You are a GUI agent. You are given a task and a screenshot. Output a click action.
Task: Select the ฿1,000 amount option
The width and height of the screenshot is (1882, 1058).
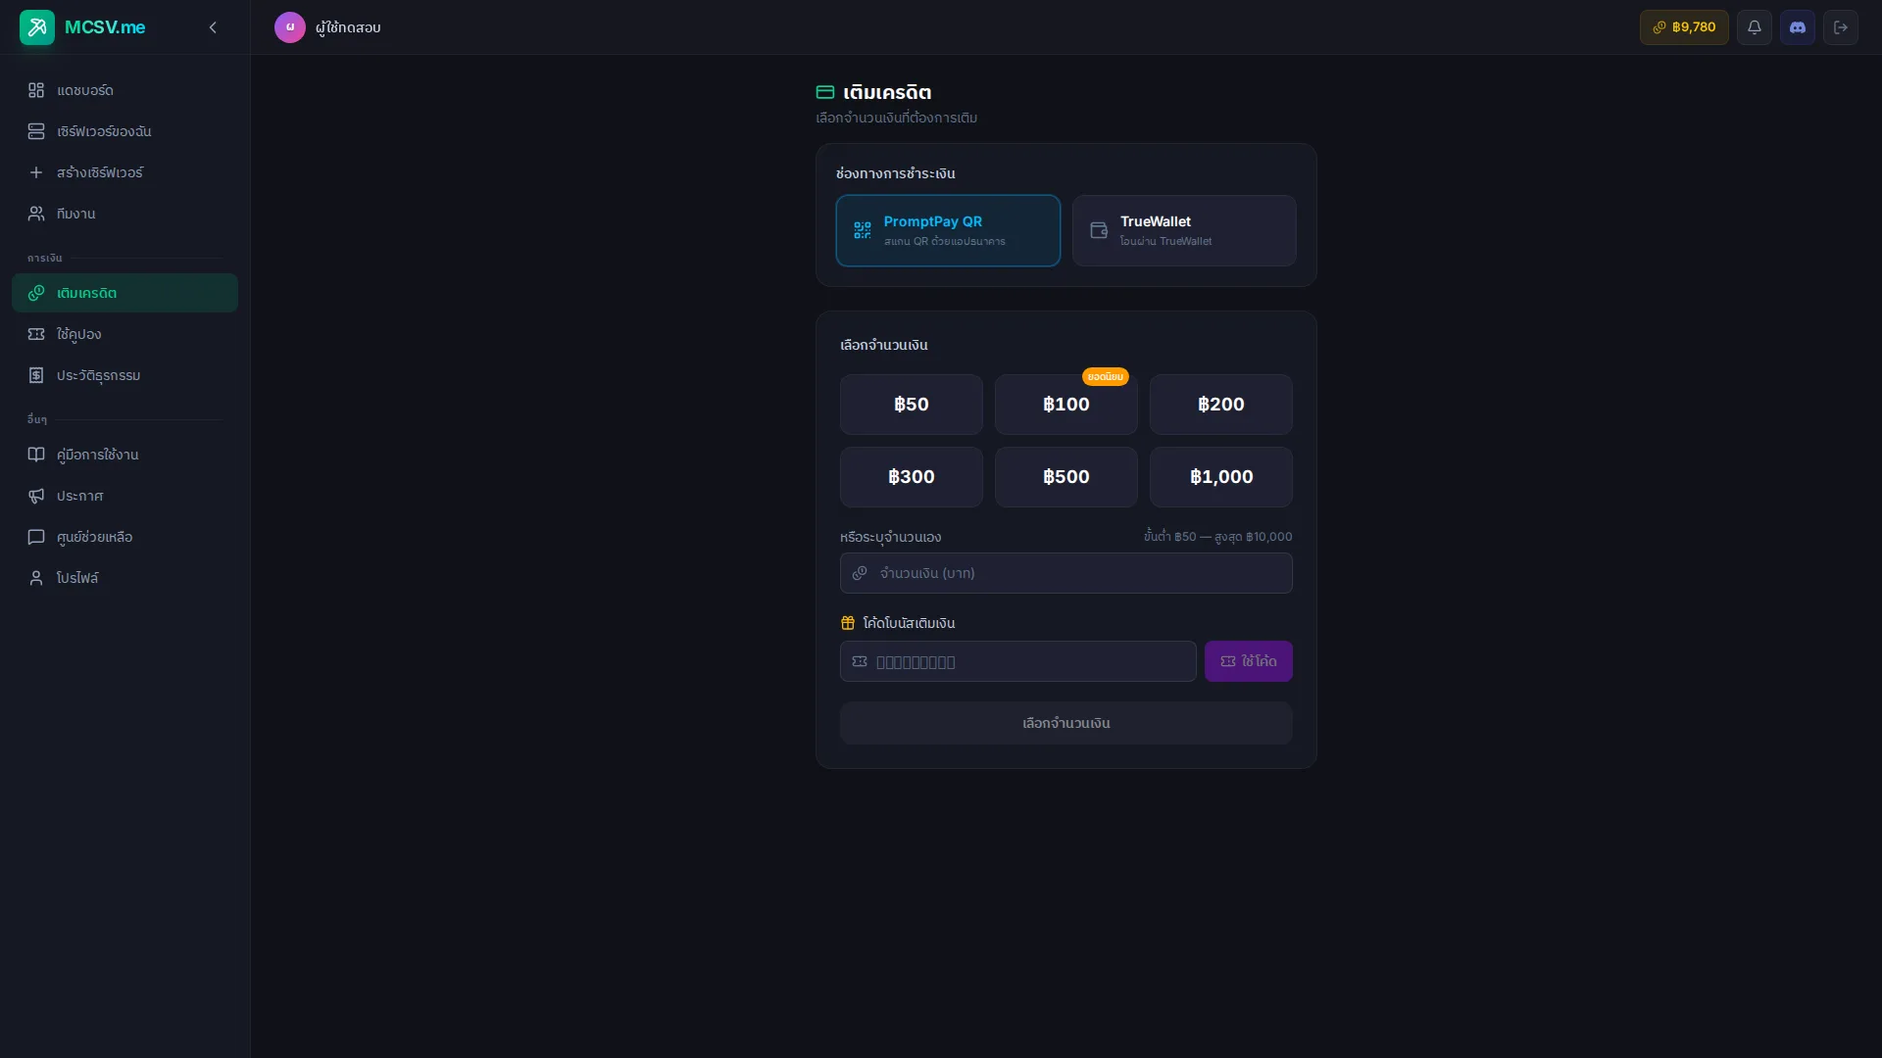(x=1220, y=477)
